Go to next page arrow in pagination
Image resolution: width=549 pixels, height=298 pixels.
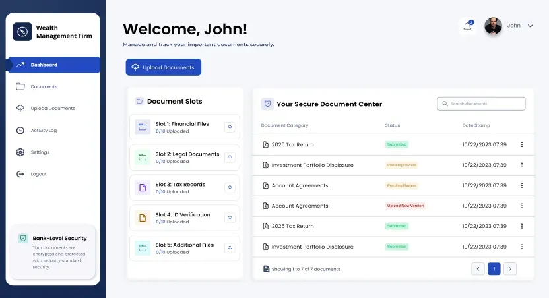(x=510, y=268)
